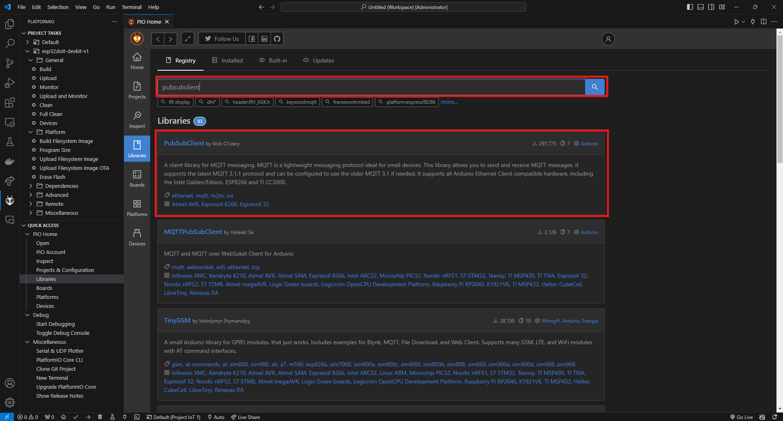
Task: Click the keyword:mqtt search suggestion
Action: [297, 102]
